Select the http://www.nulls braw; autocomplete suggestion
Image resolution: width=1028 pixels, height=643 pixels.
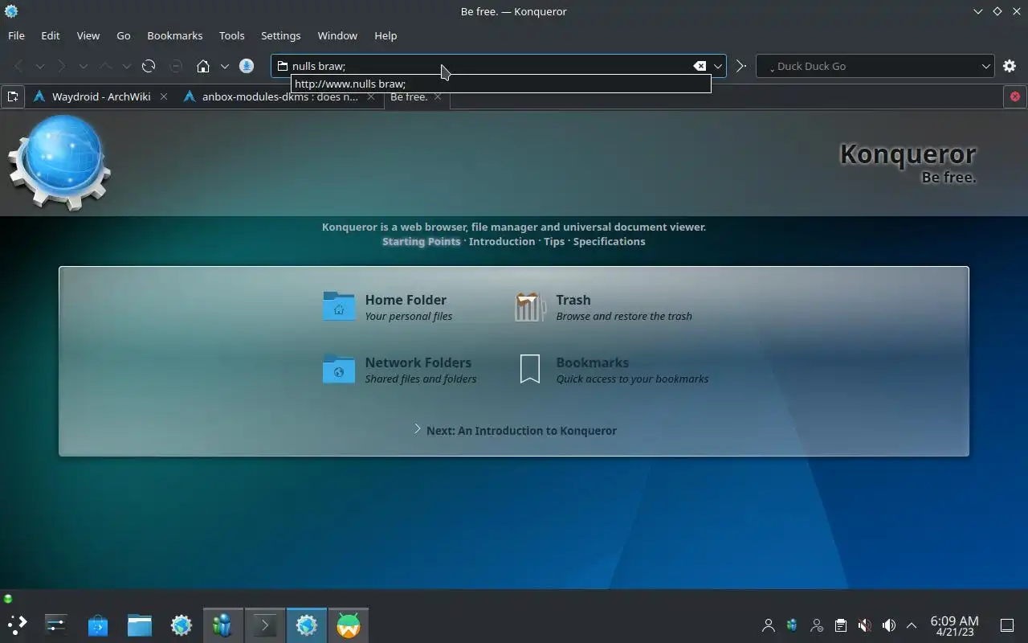[x=501, y=84]
